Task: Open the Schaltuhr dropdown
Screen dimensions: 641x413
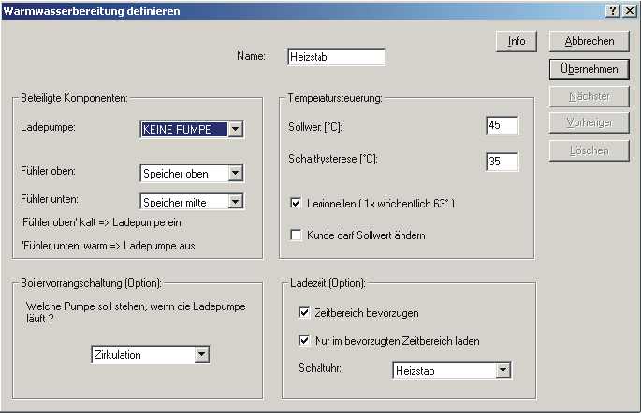Action: pos(503,371)
